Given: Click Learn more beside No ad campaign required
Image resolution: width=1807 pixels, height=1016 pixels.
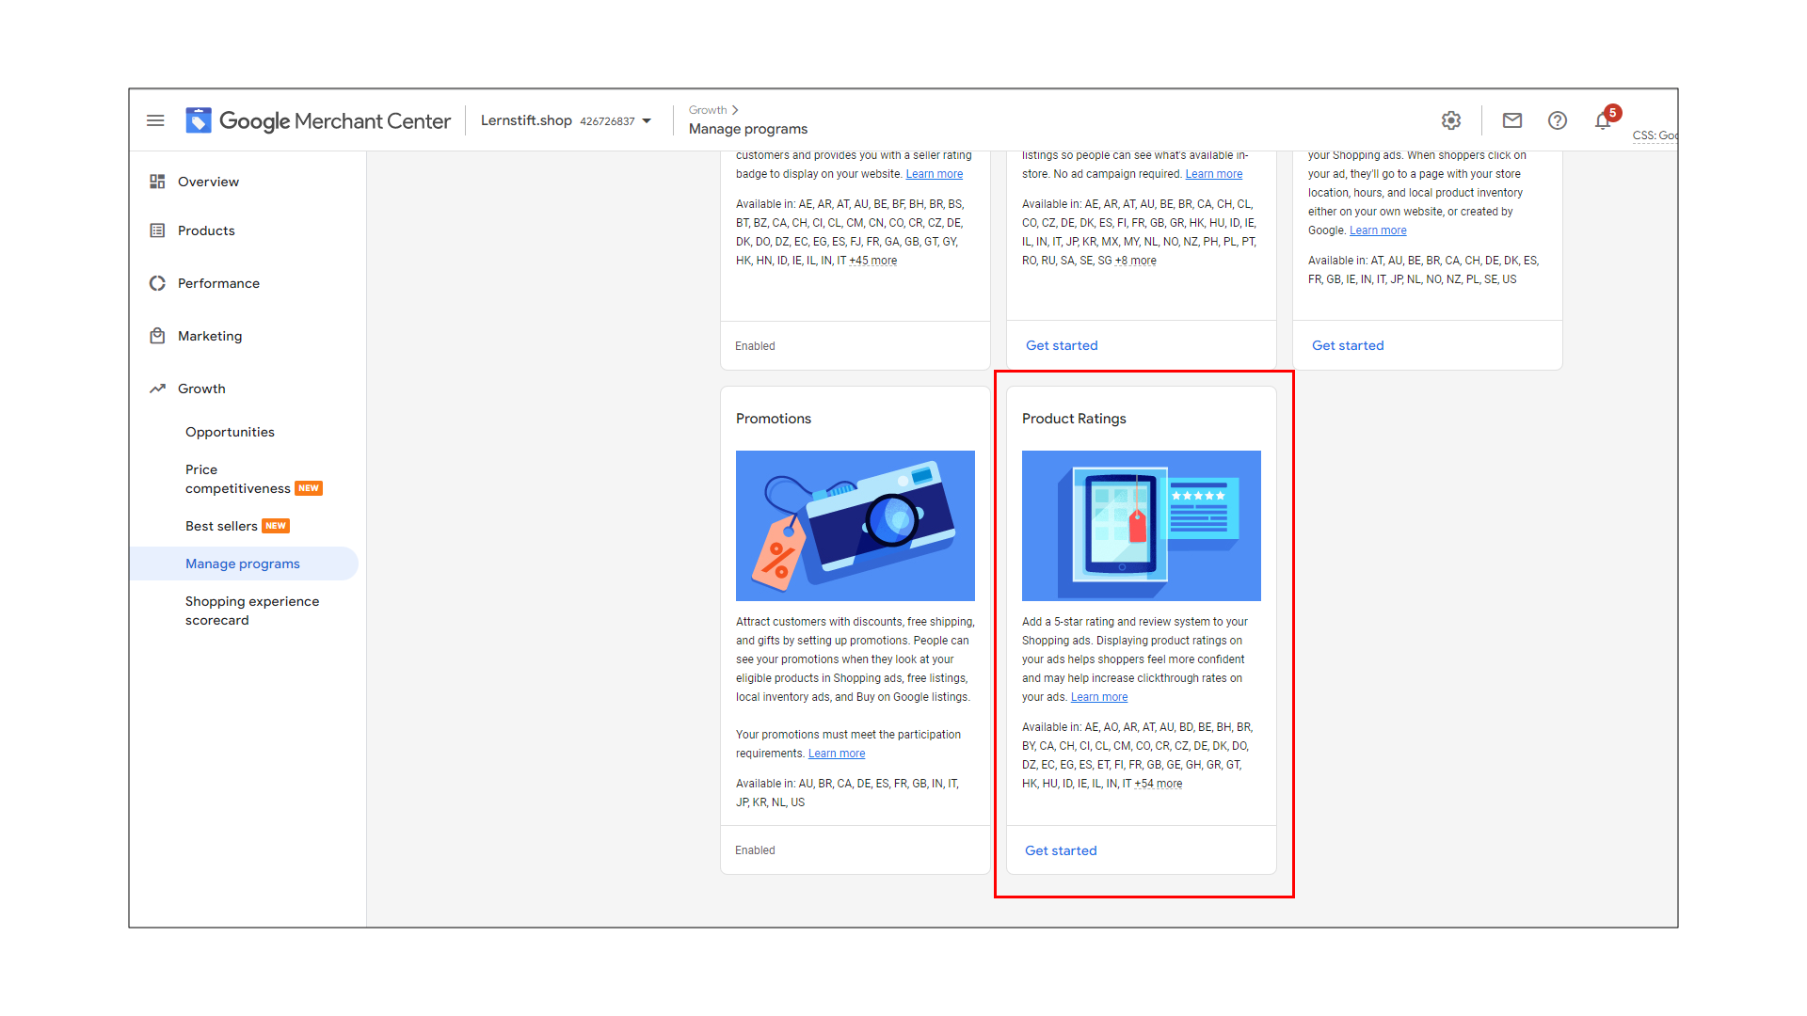Looking at the screenshot, I should (x=1214, y=174).
